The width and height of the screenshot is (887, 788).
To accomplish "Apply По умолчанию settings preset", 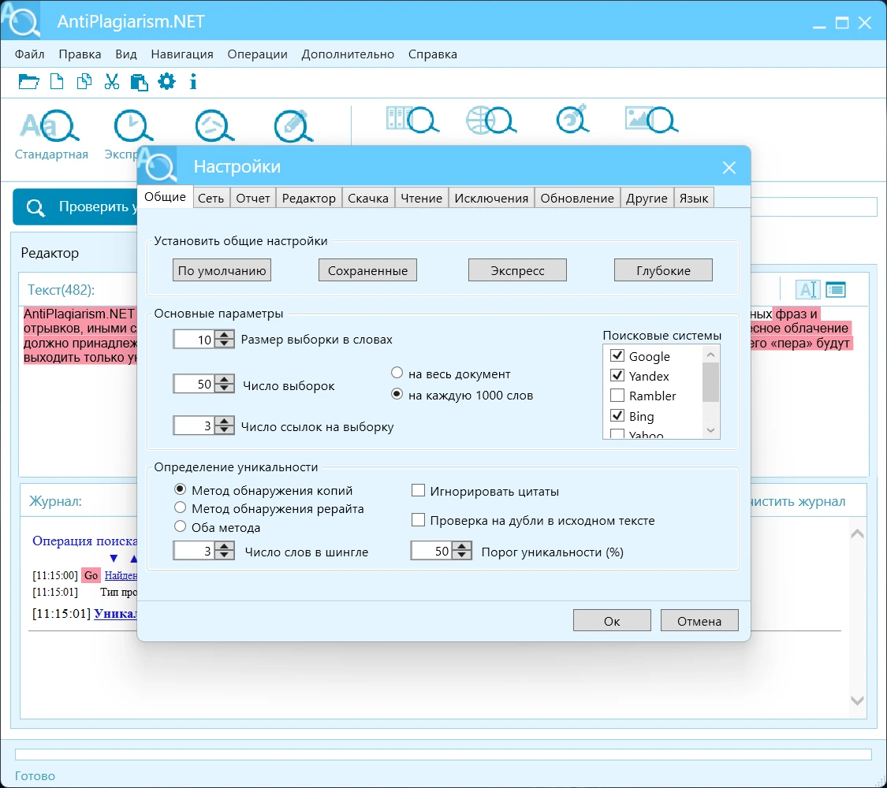I will point(222,270).
